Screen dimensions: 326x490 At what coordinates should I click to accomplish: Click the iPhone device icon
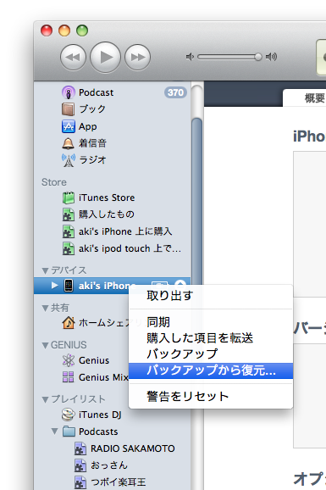click(69, 286)
